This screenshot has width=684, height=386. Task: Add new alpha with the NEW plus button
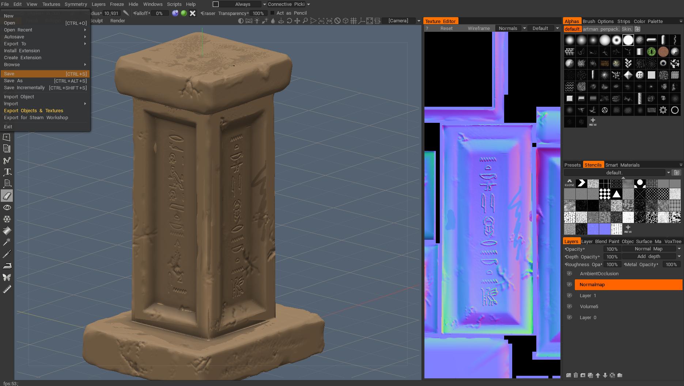pos(593,122)
